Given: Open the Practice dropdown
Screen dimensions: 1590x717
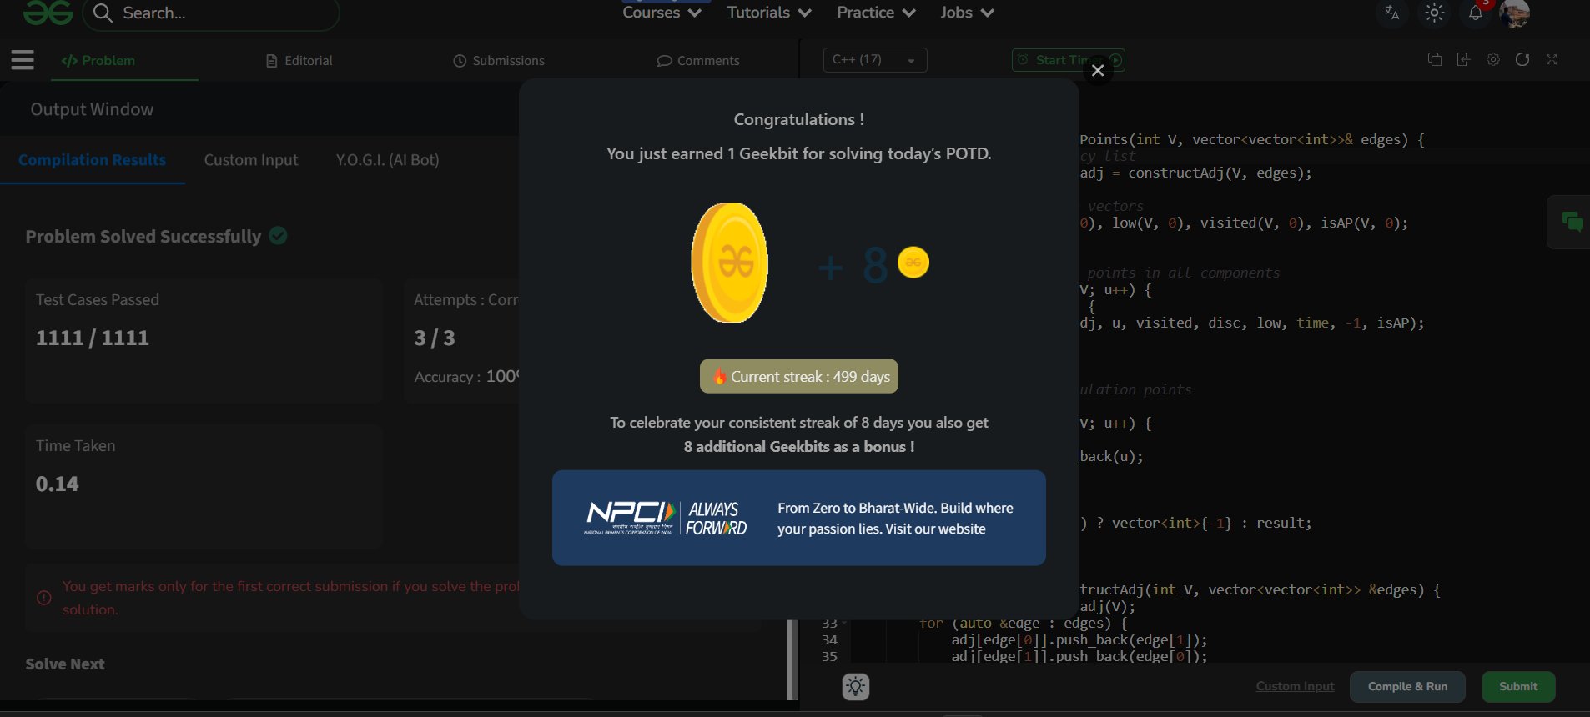Looking at the screenshot, I should coord(876,13).
